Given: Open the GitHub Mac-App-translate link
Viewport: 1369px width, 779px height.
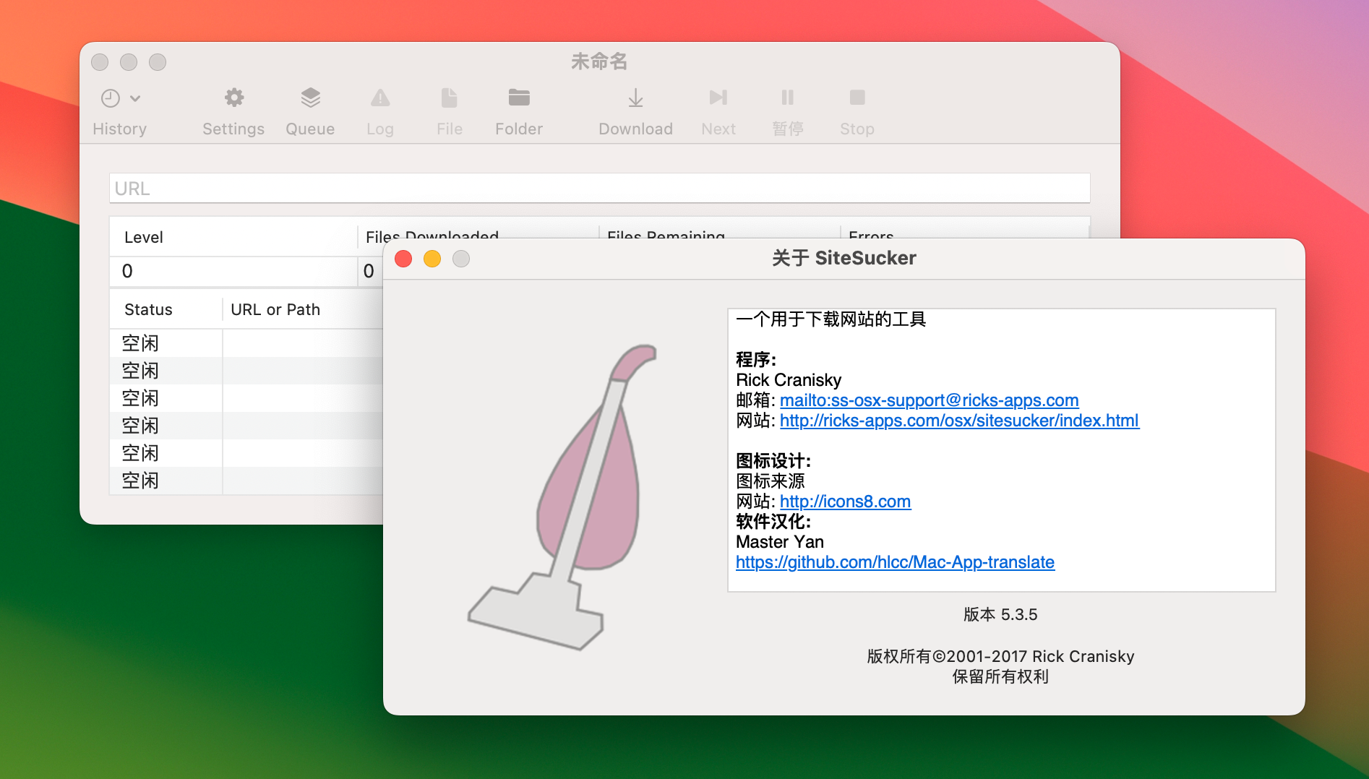Looking at the screenshot, I should click(895, 562).
